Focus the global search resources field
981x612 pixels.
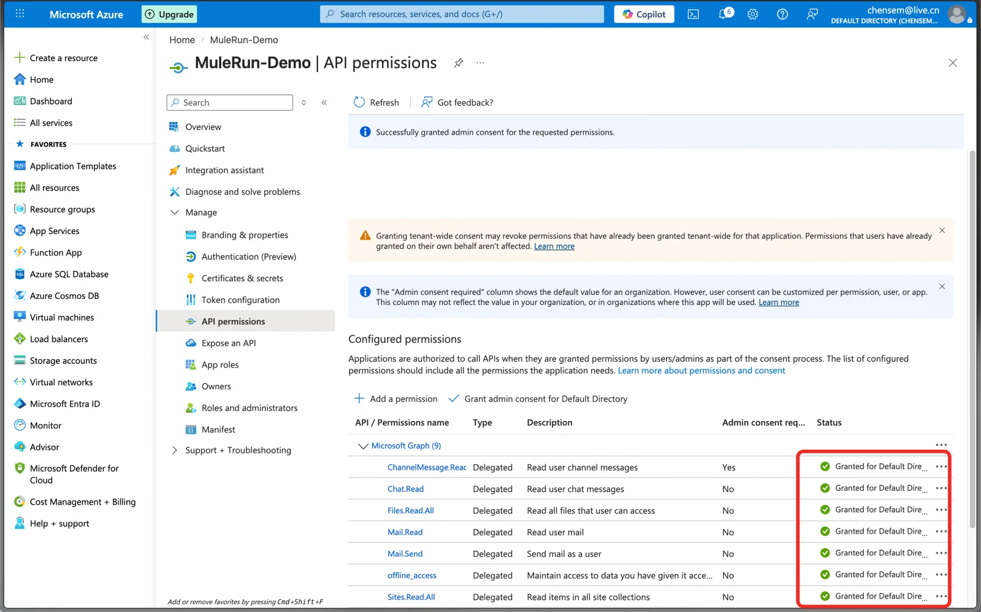462,14
